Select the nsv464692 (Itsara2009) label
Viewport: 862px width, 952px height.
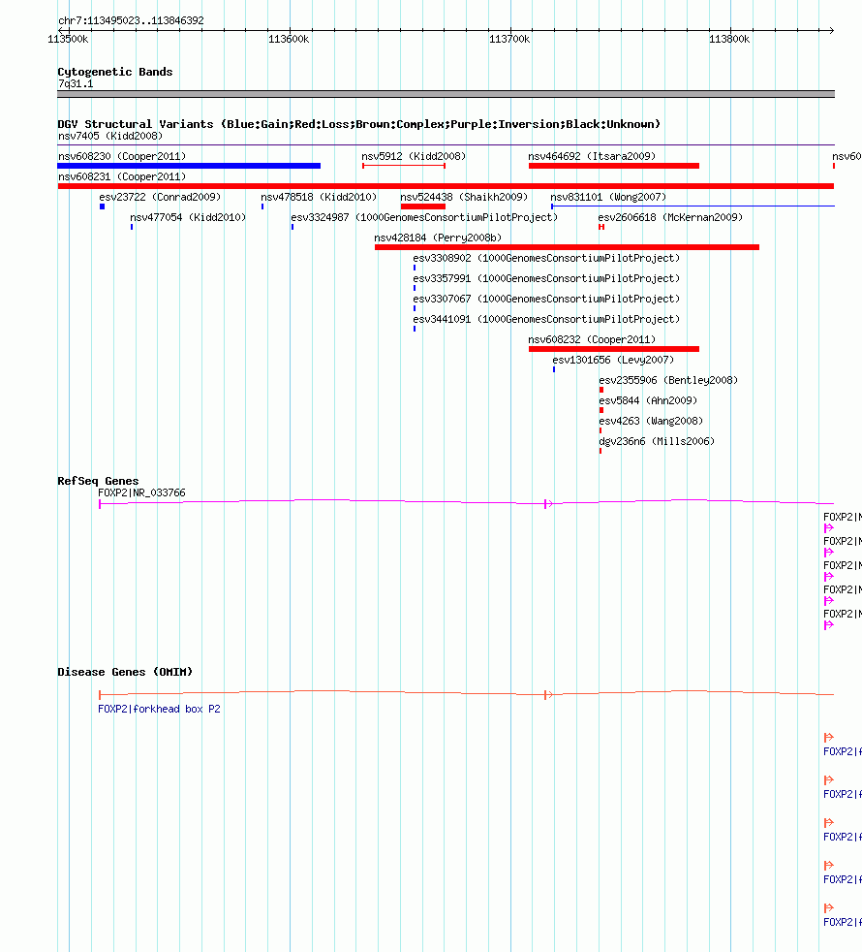click(592, 157)
